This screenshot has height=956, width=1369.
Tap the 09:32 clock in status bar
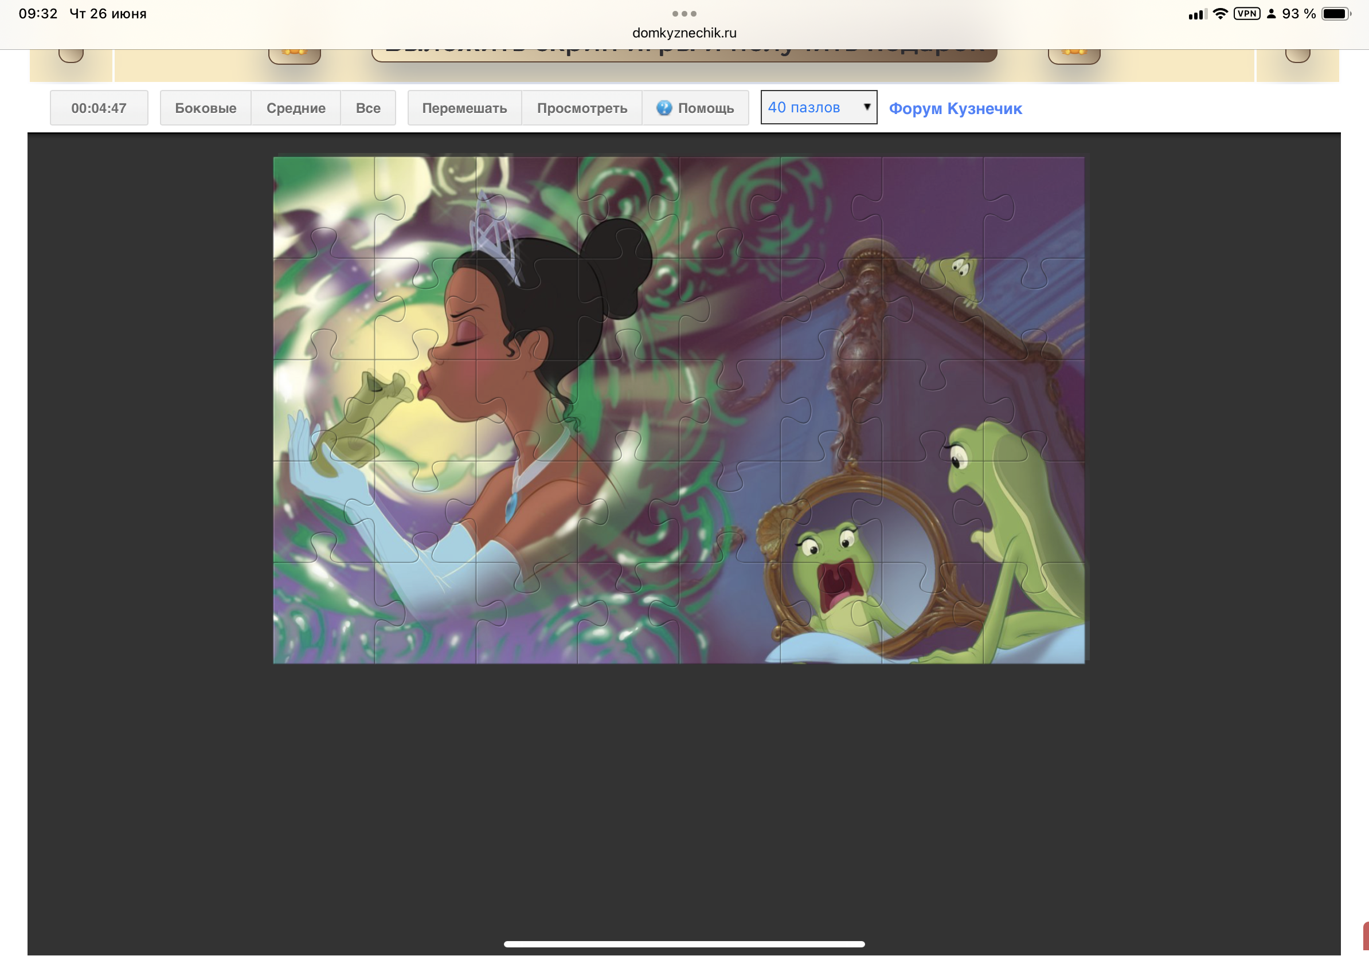coord(38,14)
